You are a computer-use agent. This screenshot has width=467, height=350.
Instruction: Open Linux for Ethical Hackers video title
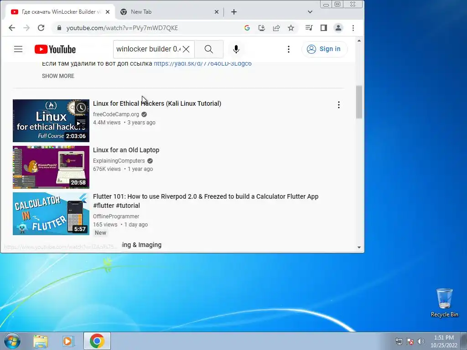pyautogui.click(x=157, y=103)
